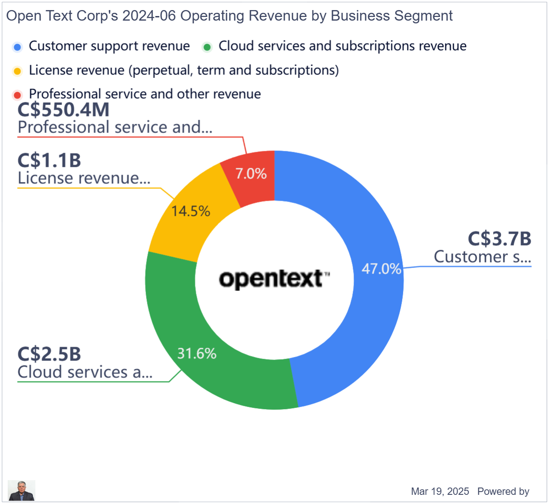The image size is (549, 504).
Task: Click the yellow License revenue legend dot
Action: (x=18, y=71)
